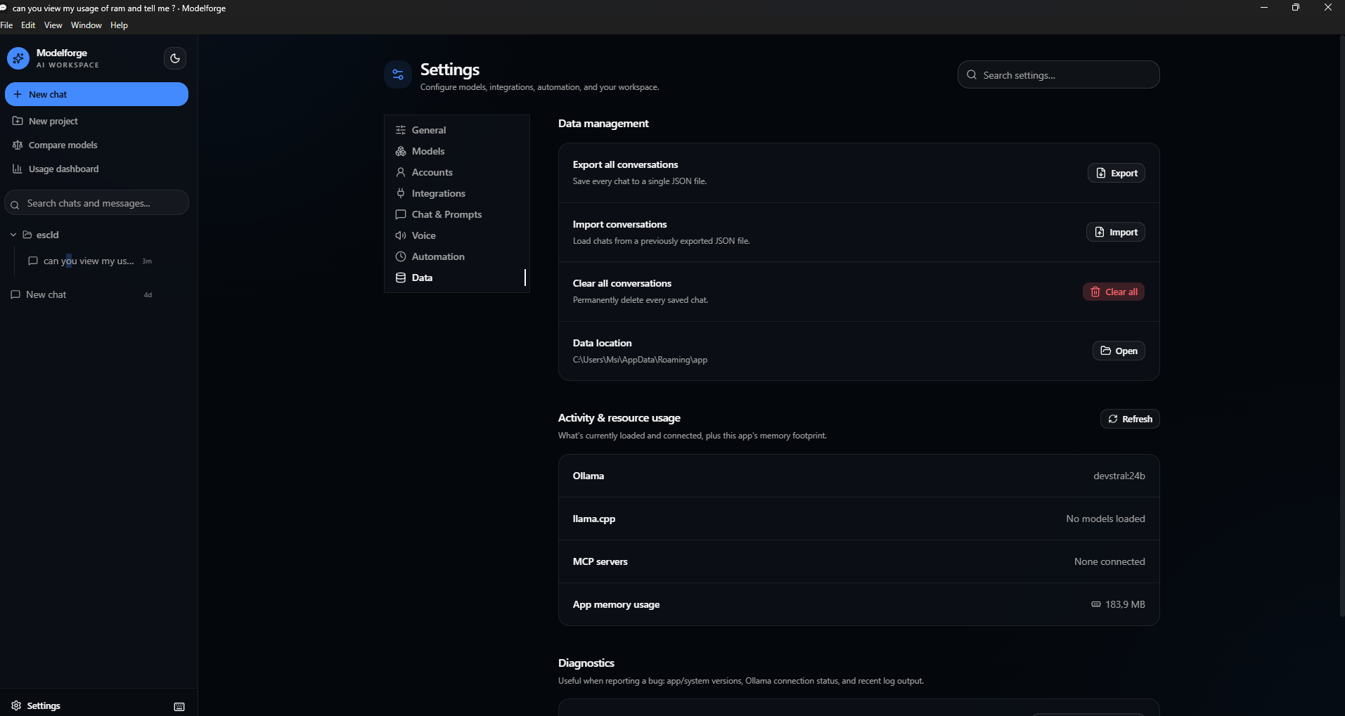This screenshot has height=716, width=1345.
Task: Click the Accounts person icon
Action: tap(401, 172)
